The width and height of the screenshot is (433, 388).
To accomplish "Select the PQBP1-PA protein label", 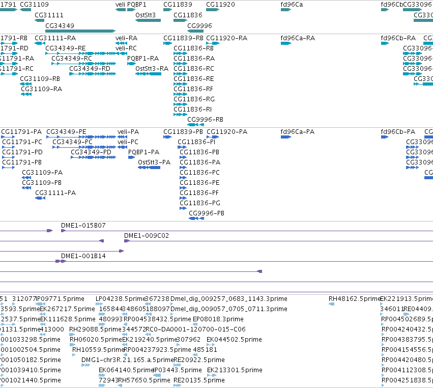I will tap(143, 152).
